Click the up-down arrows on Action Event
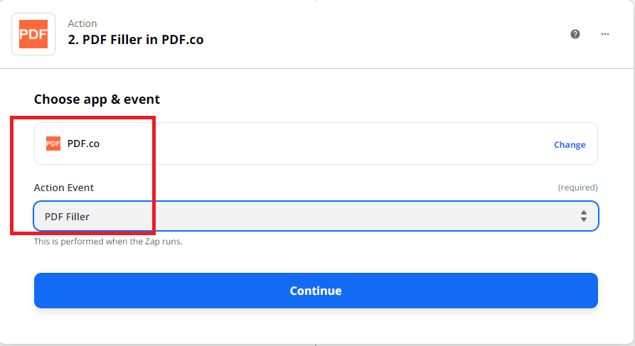 pos(583,216)
